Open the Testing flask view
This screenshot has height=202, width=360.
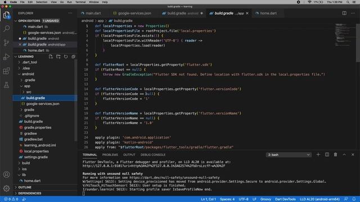tap(6, 85)
